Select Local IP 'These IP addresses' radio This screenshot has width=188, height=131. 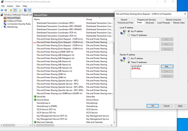click(129, 35)
